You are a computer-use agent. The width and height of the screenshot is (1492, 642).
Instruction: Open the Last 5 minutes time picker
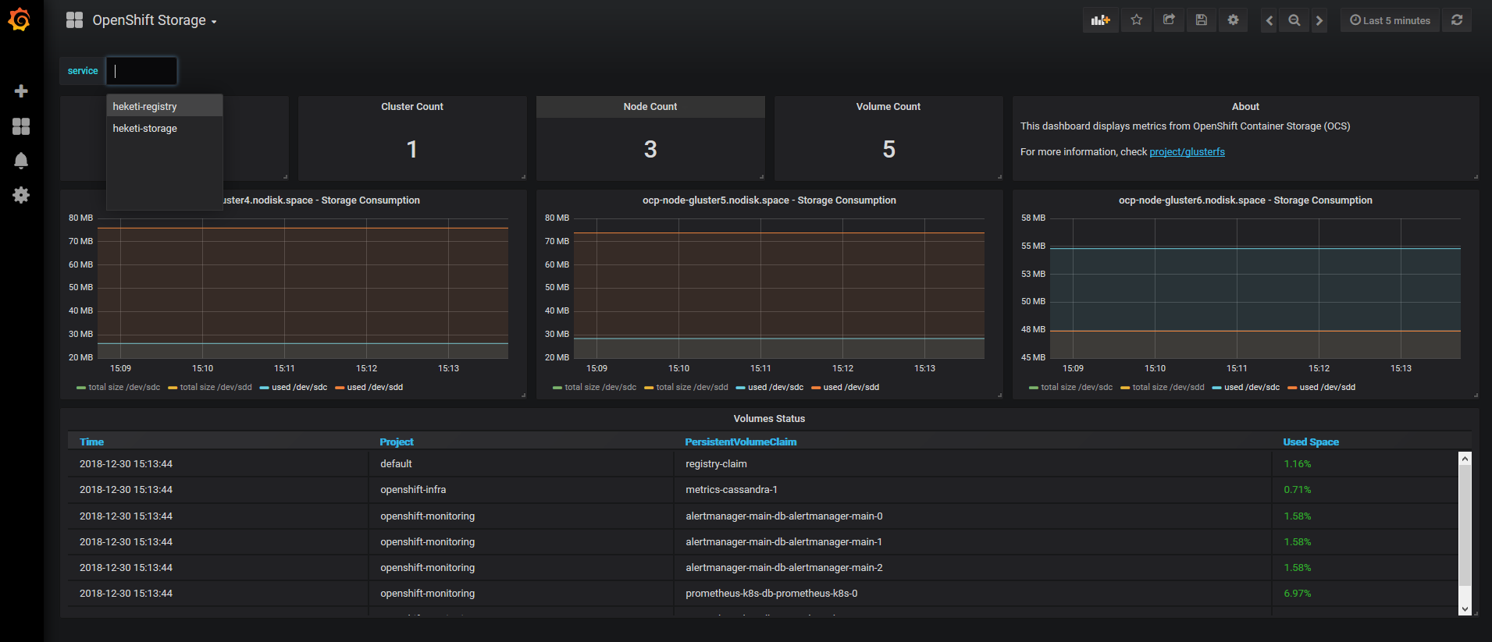point(1390,20)
